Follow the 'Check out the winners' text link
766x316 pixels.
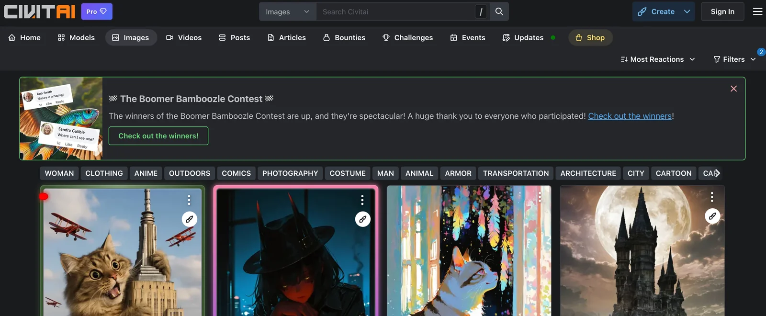point(630,116)
